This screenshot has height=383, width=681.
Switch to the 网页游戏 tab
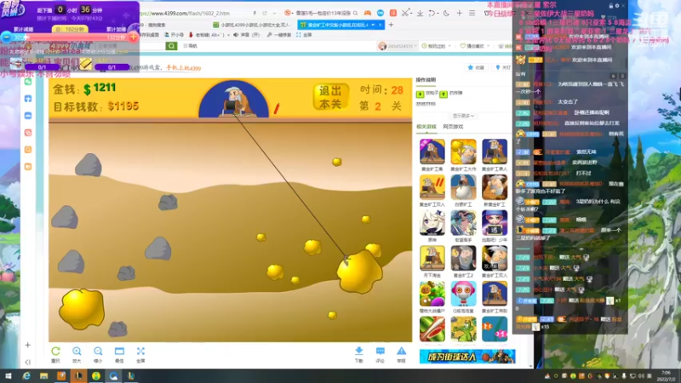coord(453,127)
